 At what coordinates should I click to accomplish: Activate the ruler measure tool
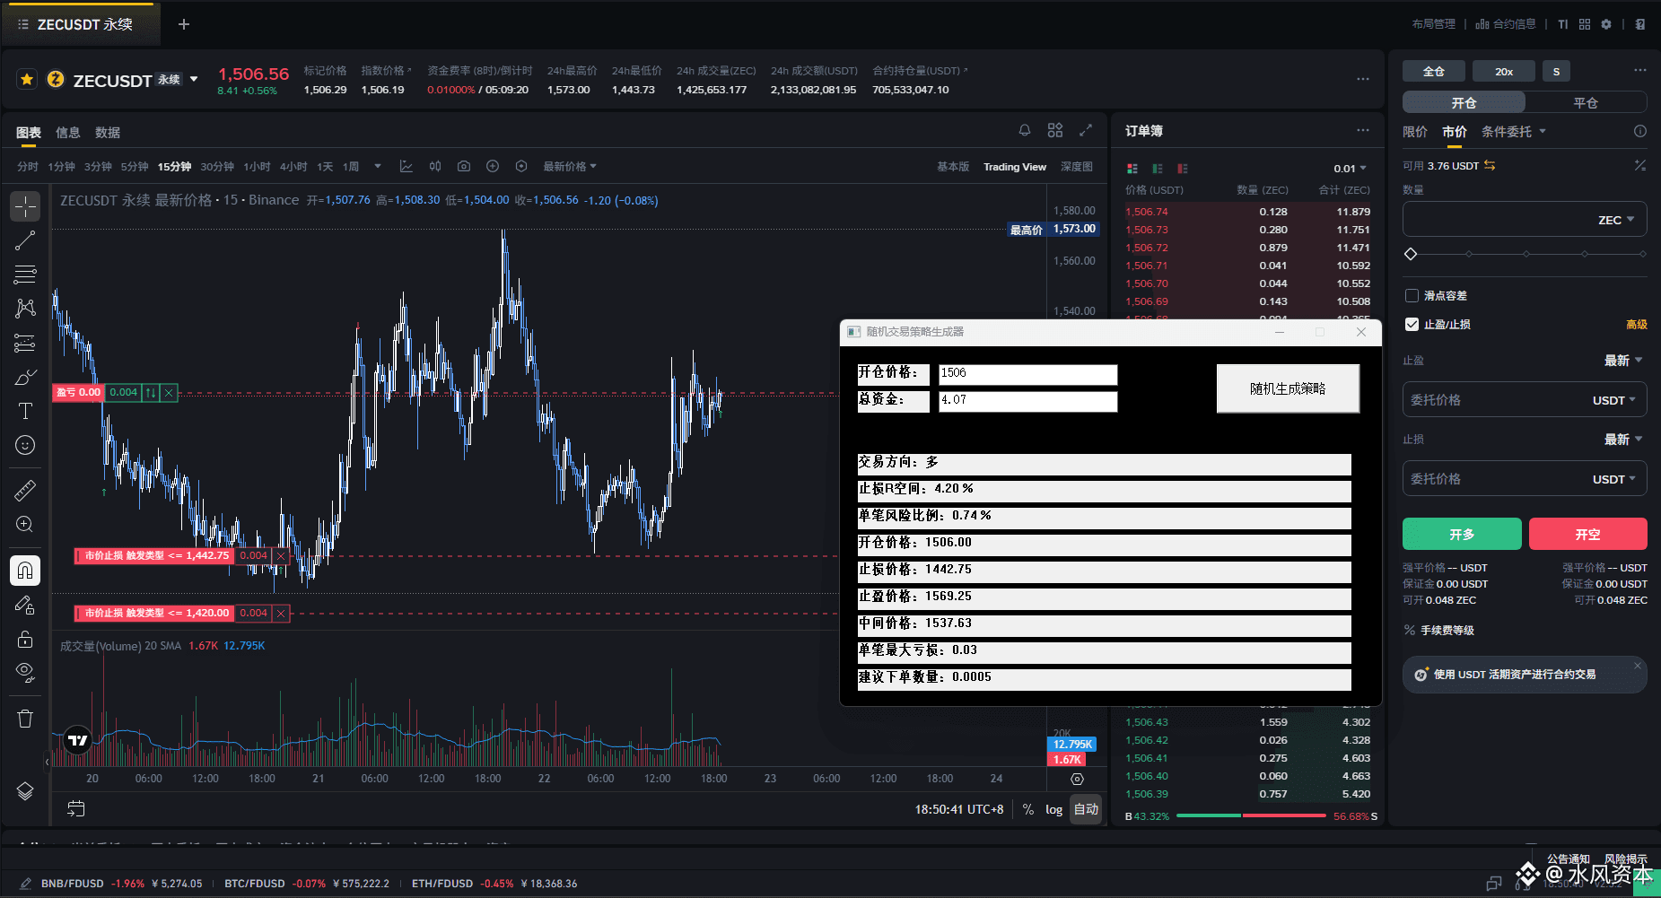click(x=25, y=490)
